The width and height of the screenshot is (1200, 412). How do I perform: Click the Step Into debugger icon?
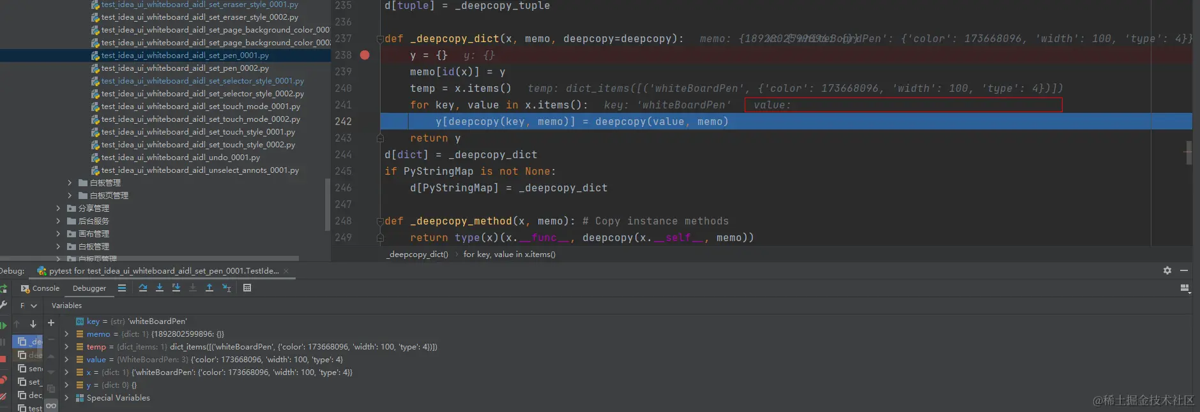coord(160,288)
